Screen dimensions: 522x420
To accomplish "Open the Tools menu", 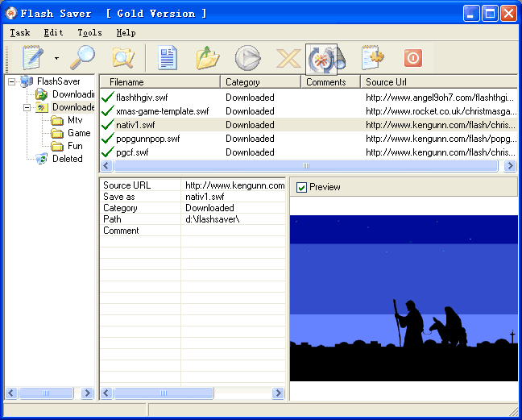I will click(x=89, y=32).
